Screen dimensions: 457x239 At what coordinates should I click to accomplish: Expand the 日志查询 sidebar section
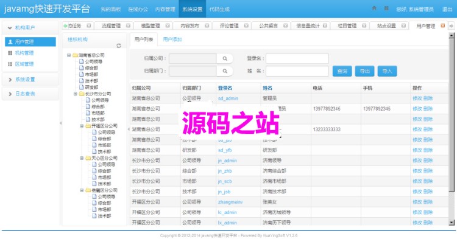30,94
